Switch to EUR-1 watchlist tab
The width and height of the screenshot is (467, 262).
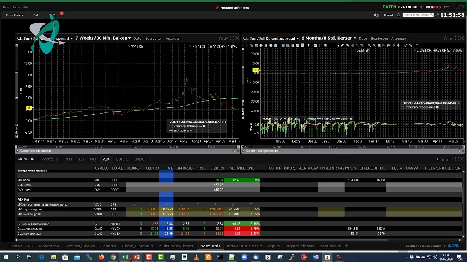coord(121,159)
